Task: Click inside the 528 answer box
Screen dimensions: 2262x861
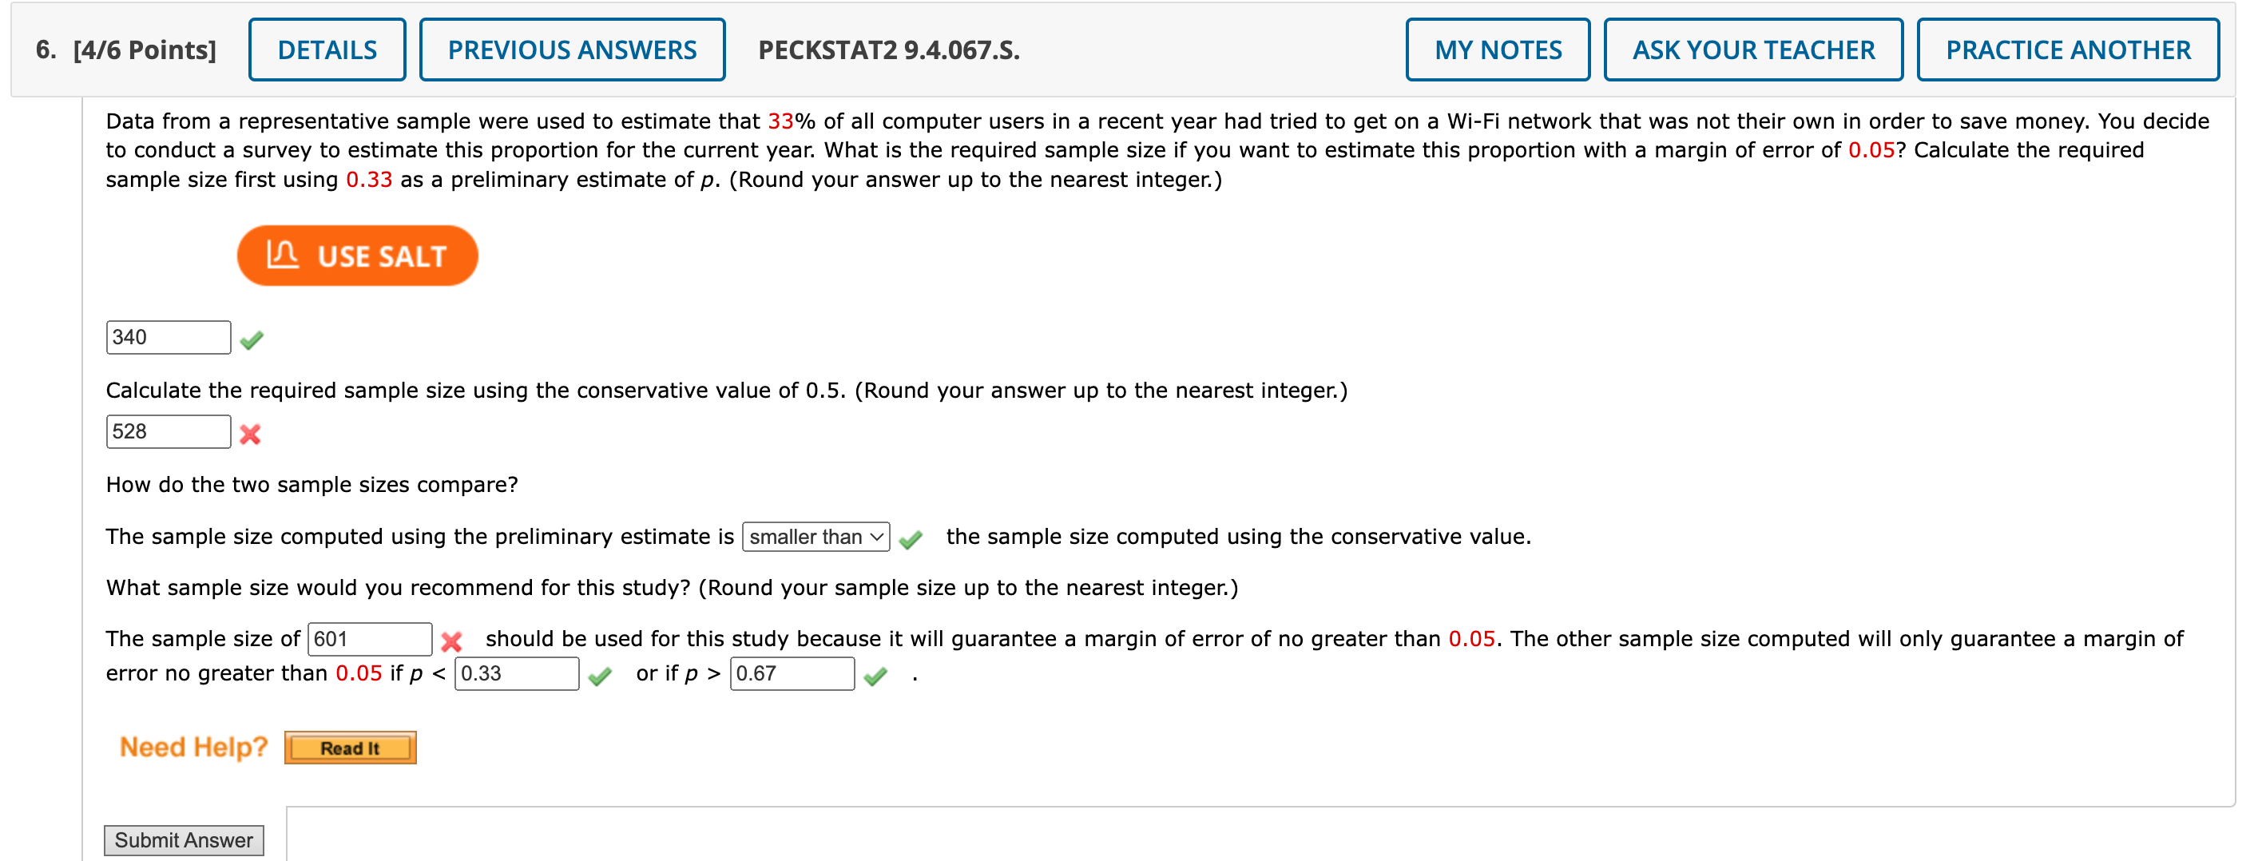Action: 167,431
